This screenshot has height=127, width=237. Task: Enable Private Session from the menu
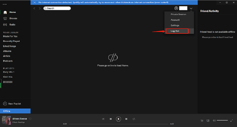click(179, 14)
